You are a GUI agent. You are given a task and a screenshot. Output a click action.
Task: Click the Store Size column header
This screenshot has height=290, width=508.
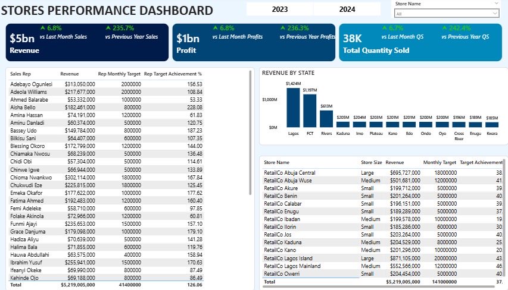371,162
